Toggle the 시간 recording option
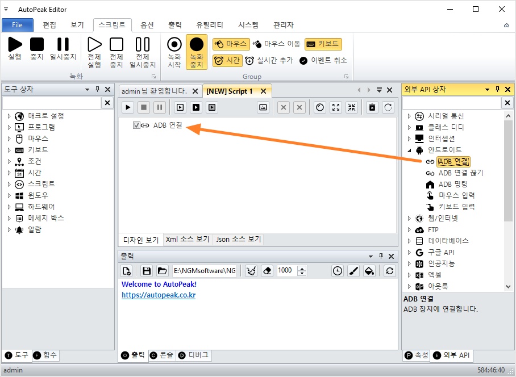516x377 pixels. click(227, 61)
